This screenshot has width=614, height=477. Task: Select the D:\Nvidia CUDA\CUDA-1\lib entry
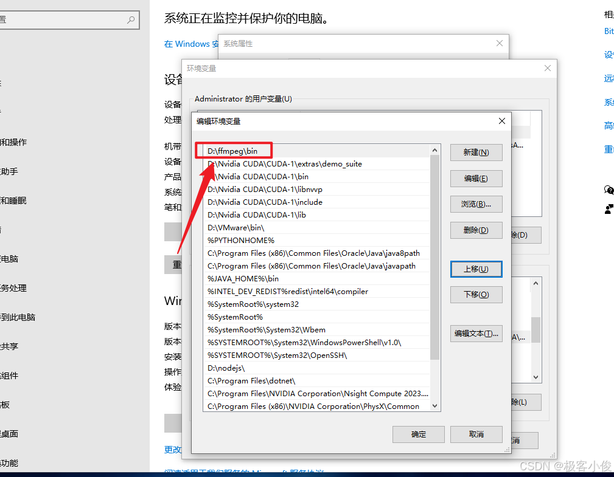316,215
